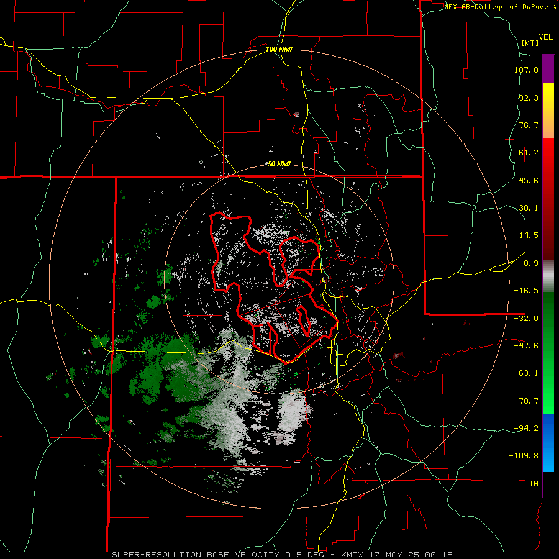The height and width of the screenshot is (559, 559).
Task: Click the 30.1 scale value
Action: 529,208
